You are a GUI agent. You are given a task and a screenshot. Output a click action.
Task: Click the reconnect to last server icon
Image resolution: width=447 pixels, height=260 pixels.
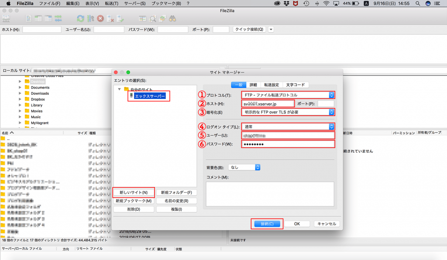tap(120, 19)
